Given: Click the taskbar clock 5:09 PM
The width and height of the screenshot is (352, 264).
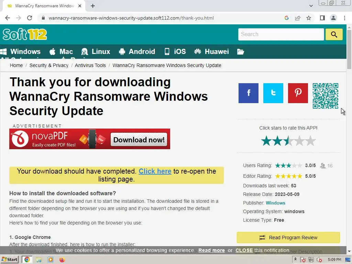Looking at the screenshot, I should pyautogui.click(x=334, y=260).
